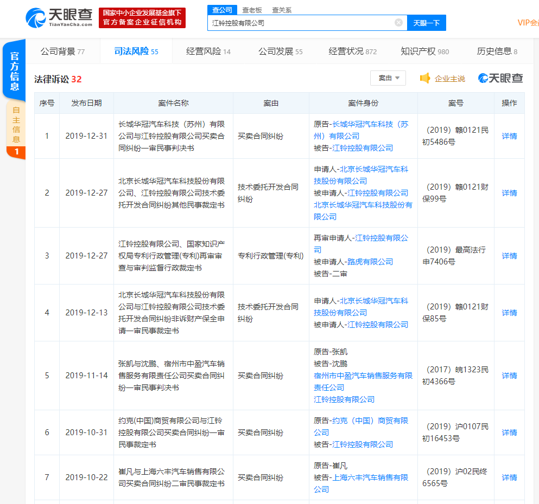
Task: Click the company name search field
Action: (x=301, y=23)
